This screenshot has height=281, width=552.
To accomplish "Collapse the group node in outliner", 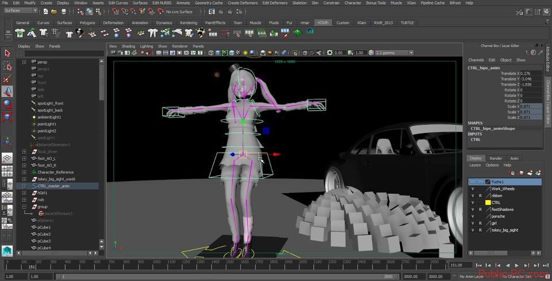I will pyautogui.click(x=24, y=206).
